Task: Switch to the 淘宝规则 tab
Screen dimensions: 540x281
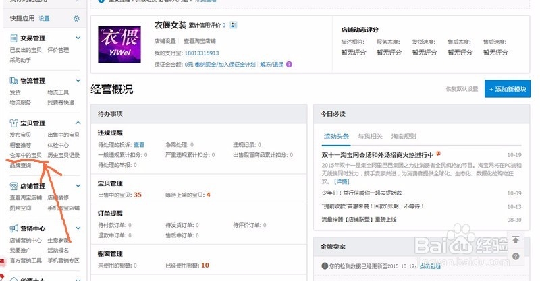Action: (x=404, y=137)
